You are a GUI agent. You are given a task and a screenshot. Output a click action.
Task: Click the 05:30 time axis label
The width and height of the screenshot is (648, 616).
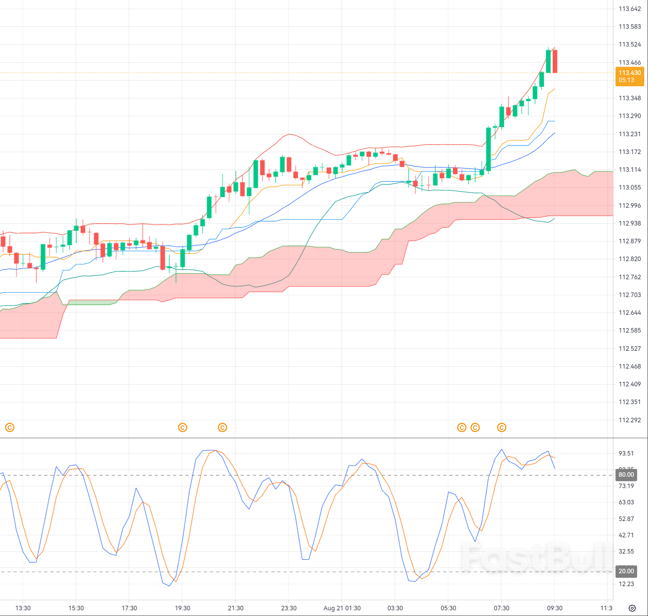[x=448, y=608]
